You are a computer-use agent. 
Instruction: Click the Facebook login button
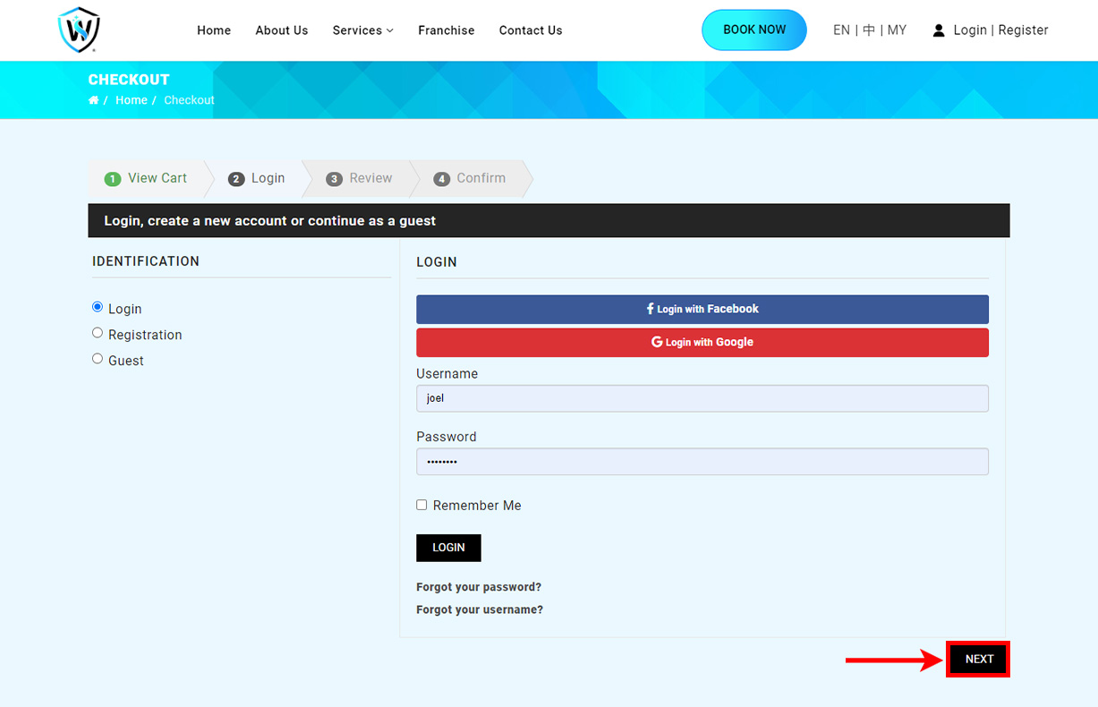702,309
